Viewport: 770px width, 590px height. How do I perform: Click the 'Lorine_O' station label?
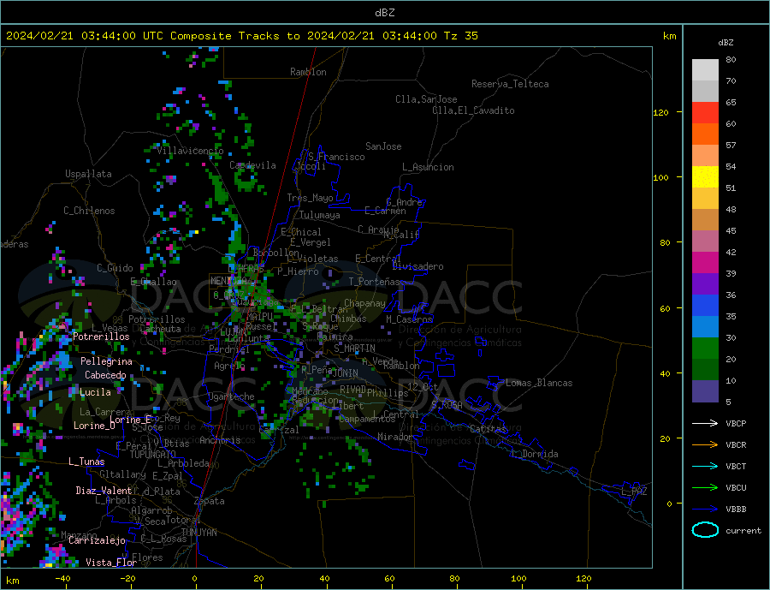click(94, 426)
